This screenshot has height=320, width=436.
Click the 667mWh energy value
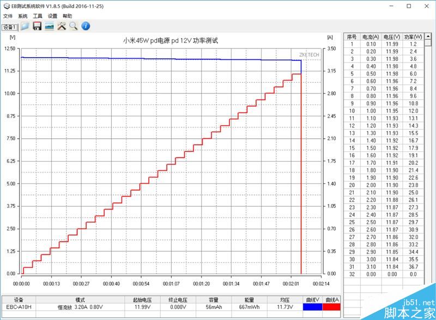point(249,307)
